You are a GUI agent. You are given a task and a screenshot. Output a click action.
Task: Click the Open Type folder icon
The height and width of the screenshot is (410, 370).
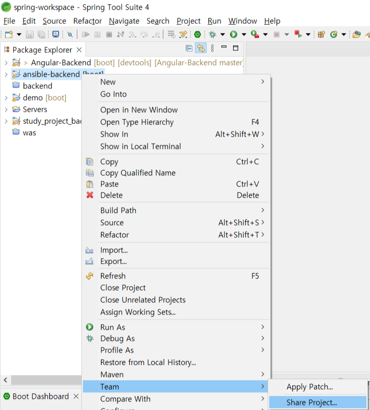click(356, 34)
